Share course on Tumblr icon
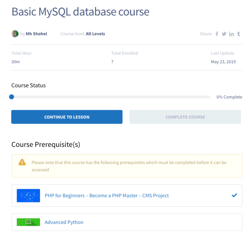This screenshot has height=246, width=250. (x=239, y=34)
